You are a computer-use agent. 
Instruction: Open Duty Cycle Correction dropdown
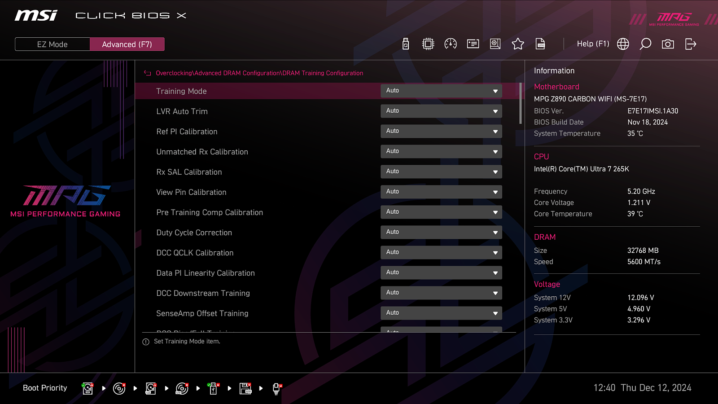point(441,232)
